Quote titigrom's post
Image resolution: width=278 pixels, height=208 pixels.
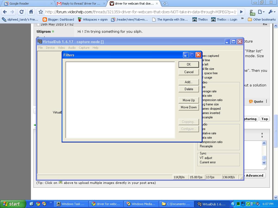(x=256, y=102)
